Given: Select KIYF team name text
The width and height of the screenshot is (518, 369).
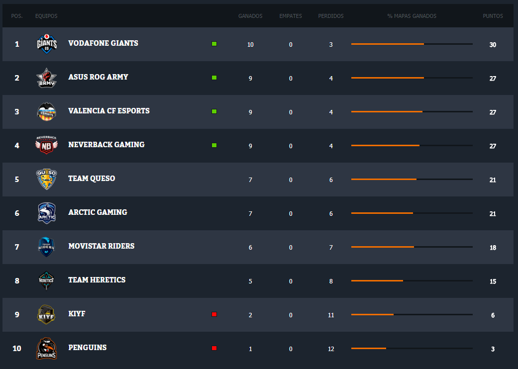Looking at the screenshot, I should pos(77,314).
